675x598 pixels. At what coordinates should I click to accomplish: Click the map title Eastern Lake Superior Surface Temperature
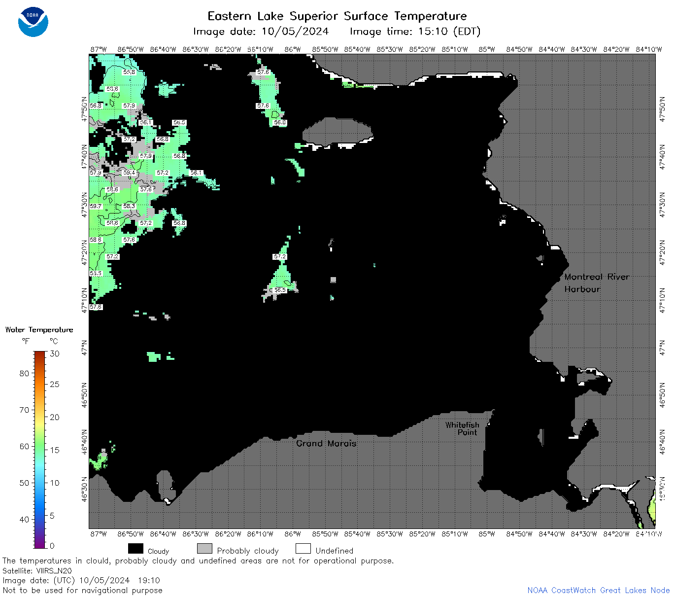click(x=337, y=16)
